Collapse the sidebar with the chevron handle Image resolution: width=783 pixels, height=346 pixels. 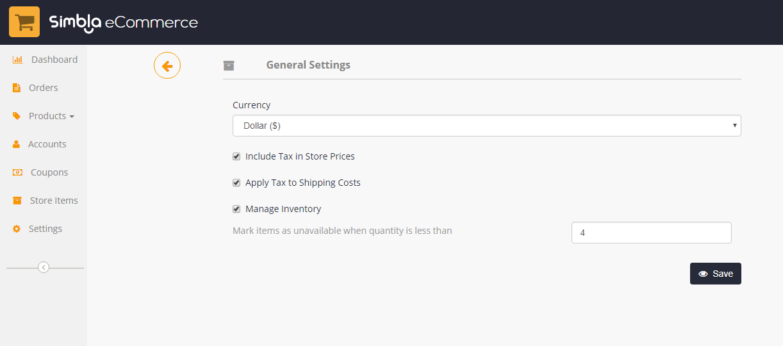tap(44, 267)
